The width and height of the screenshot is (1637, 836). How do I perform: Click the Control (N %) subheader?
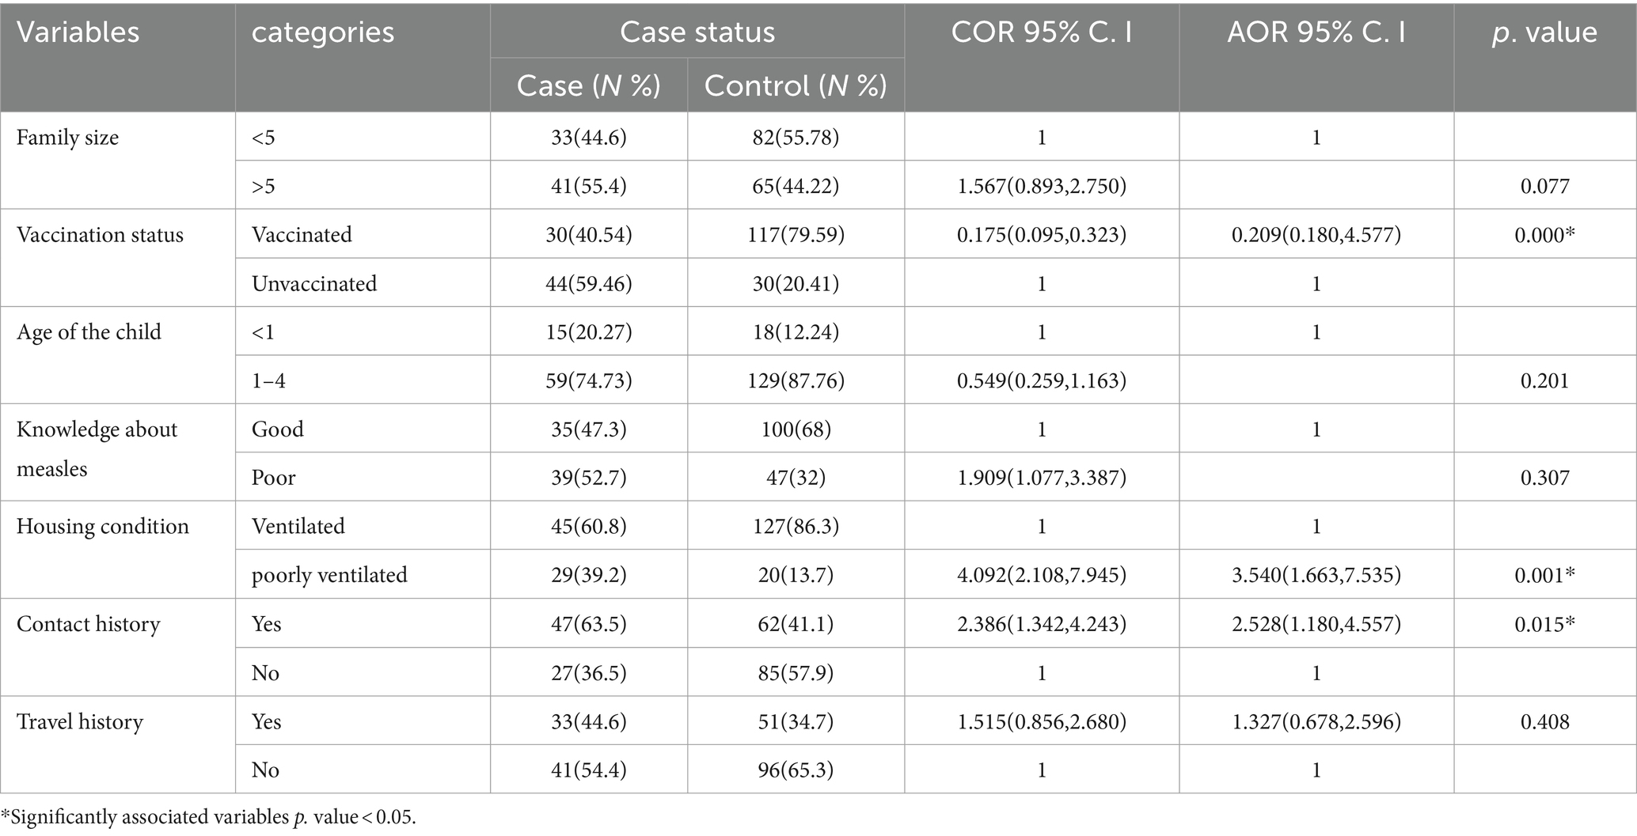[x=796, y=85]
